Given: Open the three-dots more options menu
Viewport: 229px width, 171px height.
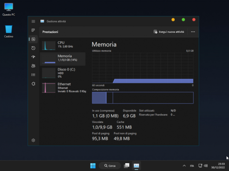Looking at the screenshot, I should (x=193, y=32).
